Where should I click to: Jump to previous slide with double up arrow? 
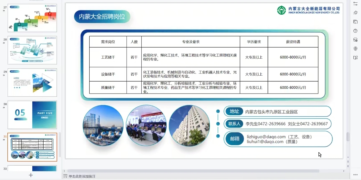(x=348, y=161)
